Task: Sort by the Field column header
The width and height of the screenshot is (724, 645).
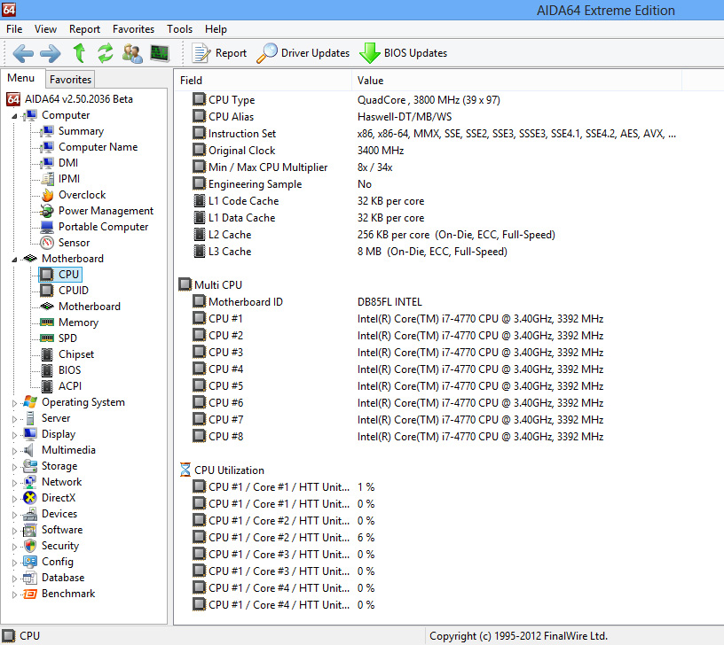Action: pyautogui.click(x=263, y=81)
